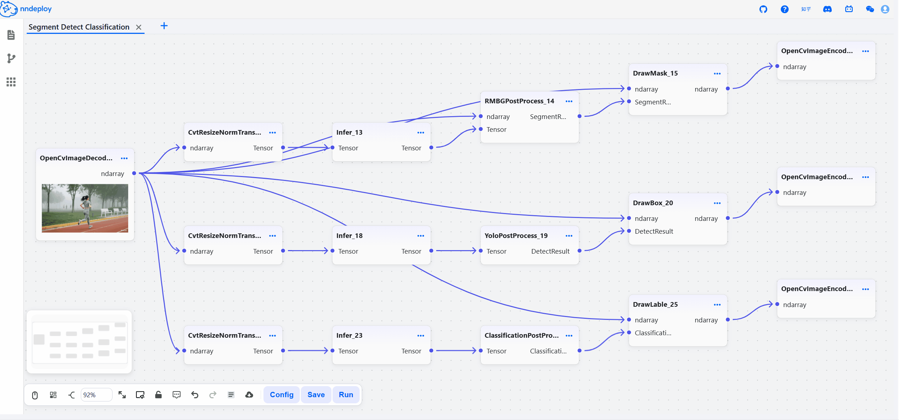The height and width of the screenshot is (420, 899).
Task: Click the undo arrow in the toolbar
Action: (x=194, y=395)
